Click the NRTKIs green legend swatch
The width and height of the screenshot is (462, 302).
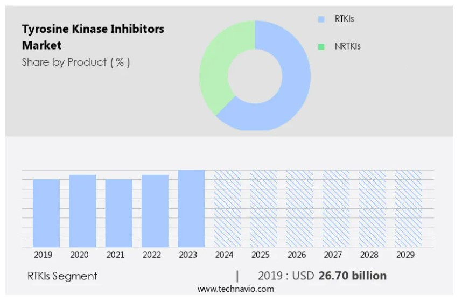[x=321, y=47]
